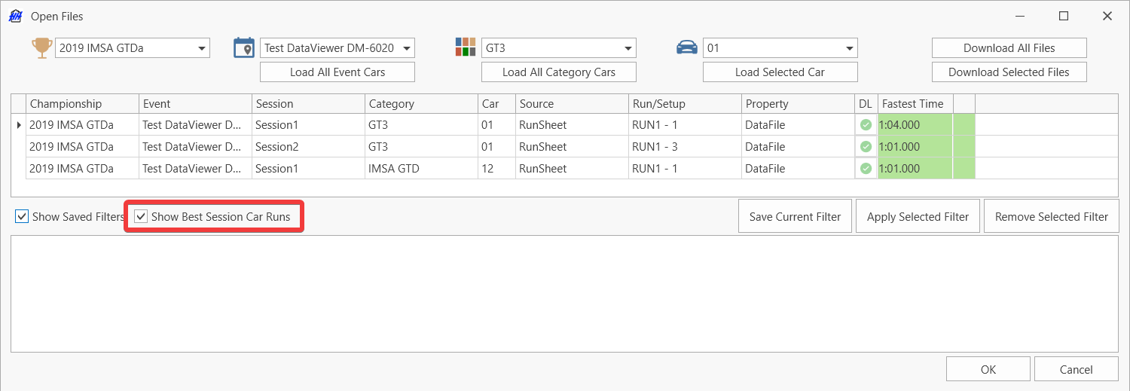Open the GT3 category dropdown
Viewport: 1130px width, 391px height.
(x=628, y=48)
